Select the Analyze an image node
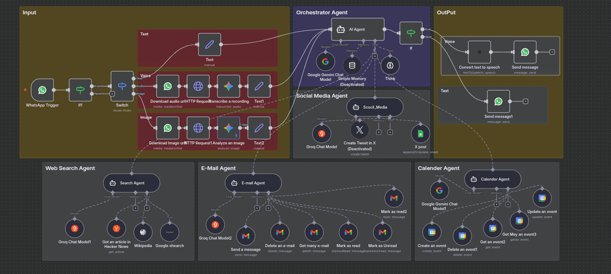Image resolution: width=611 pixels, height=274 pixels. click(228, 128)
